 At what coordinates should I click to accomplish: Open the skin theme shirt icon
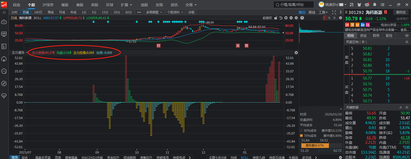point(359,5)
